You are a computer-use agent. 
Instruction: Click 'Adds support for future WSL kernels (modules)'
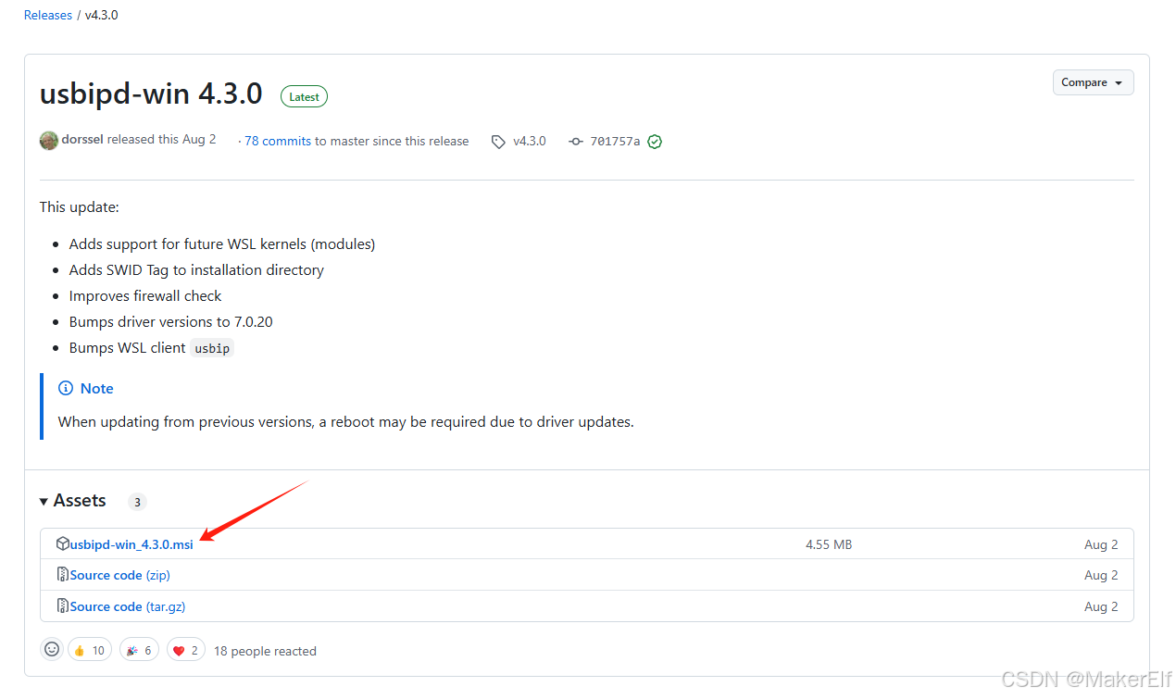pyautogui.click(x=222, y=244)
